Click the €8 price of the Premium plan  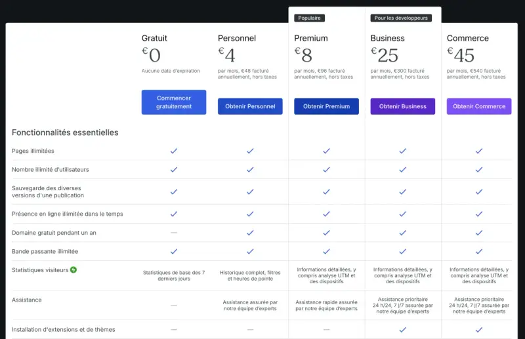303,55
